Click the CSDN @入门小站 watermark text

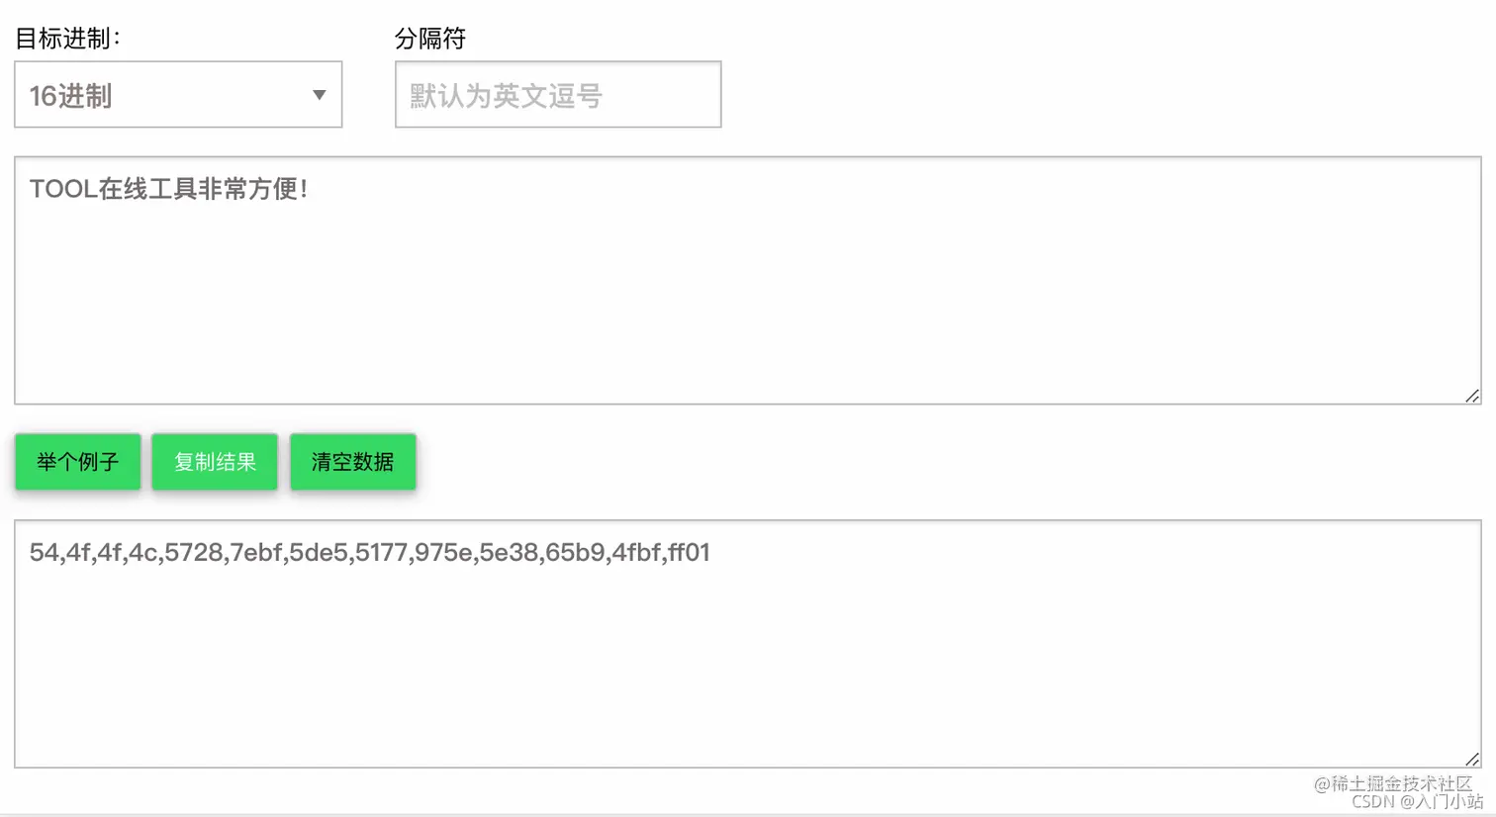coord(1417,802)
